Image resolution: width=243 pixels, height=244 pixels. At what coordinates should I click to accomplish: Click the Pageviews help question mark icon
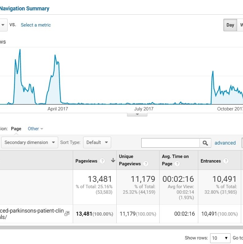pos(103,161)
